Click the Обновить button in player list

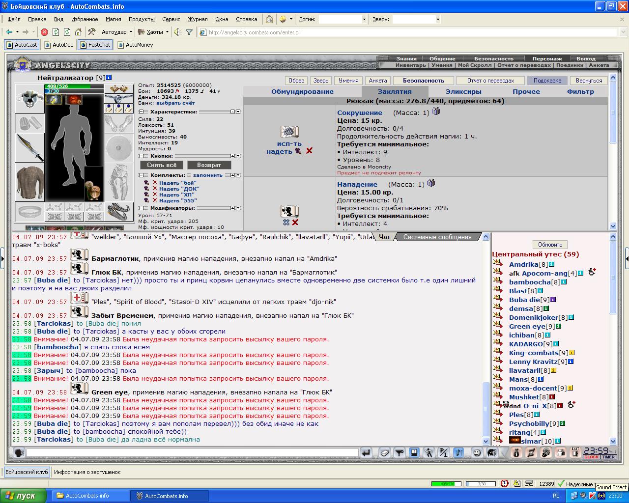[x=550, y=245]
